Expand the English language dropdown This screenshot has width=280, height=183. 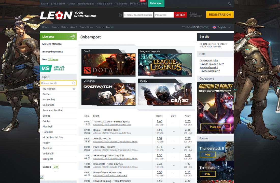222,27
